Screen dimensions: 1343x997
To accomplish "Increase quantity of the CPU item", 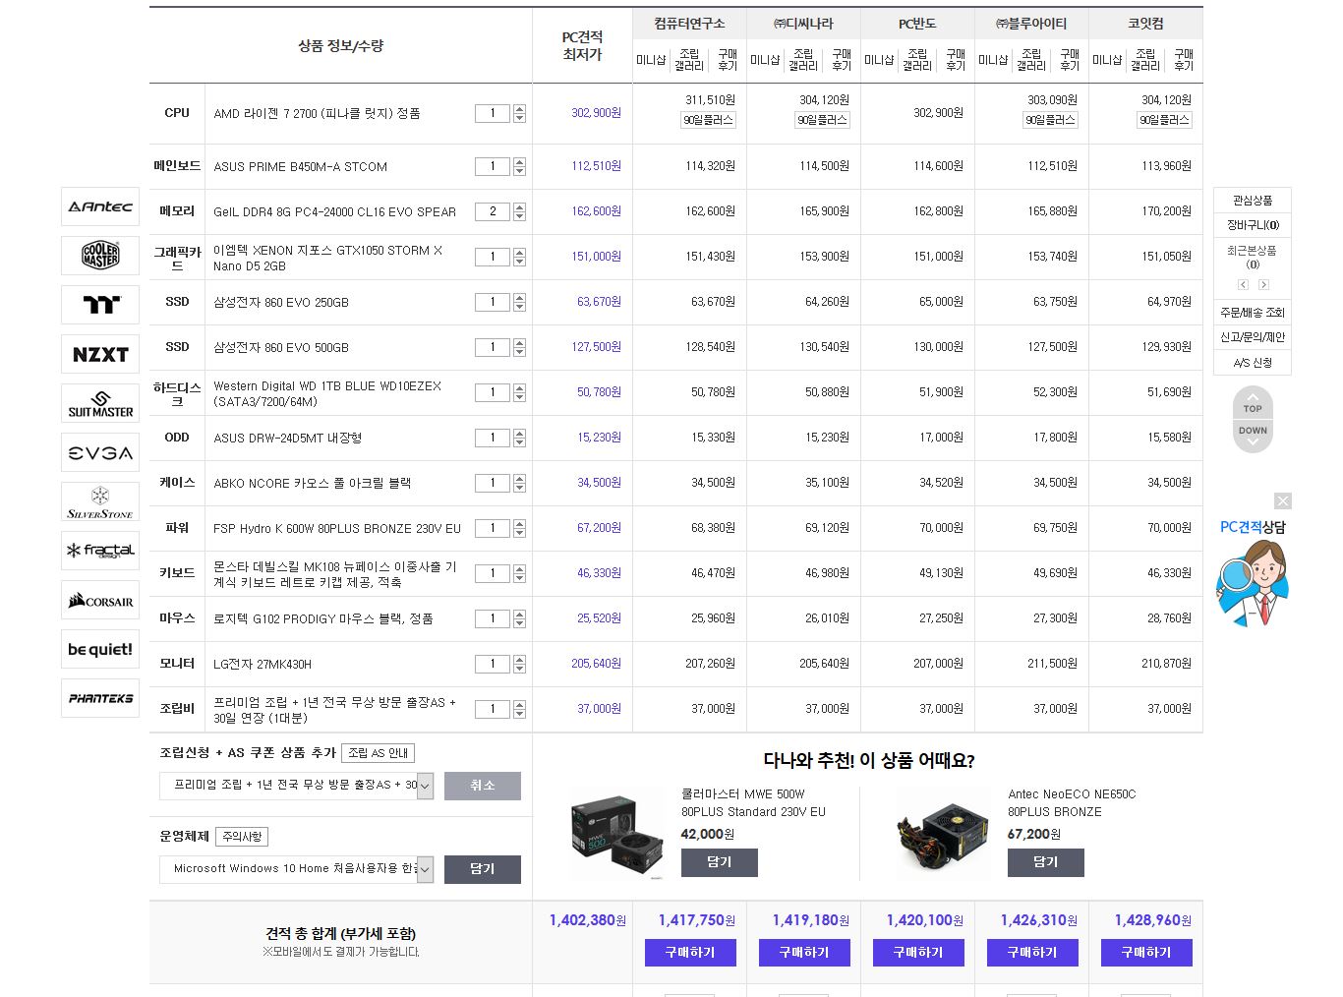I will coord(519,109).
